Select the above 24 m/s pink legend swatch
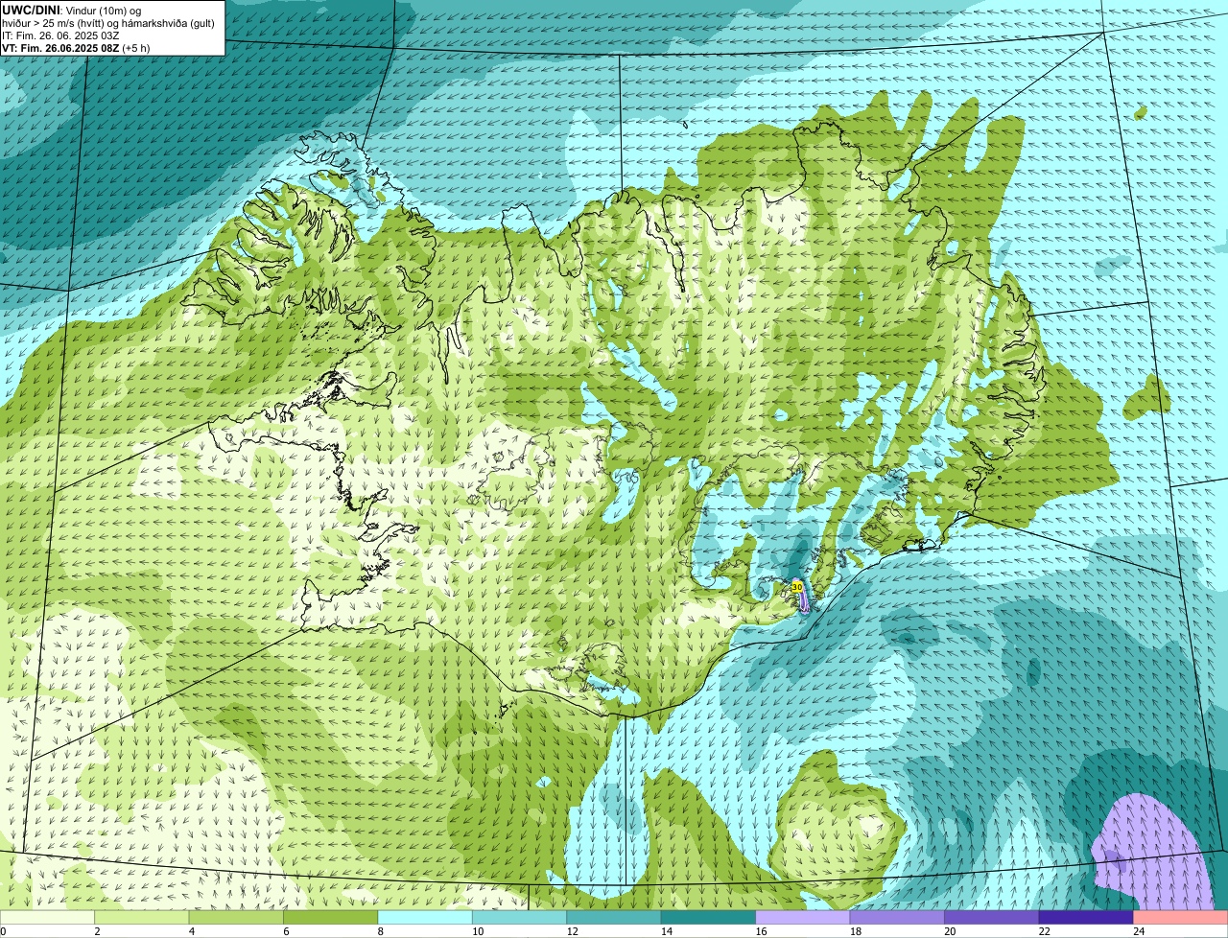The height and width of the screenshot is (938, 1228). 1181,918
